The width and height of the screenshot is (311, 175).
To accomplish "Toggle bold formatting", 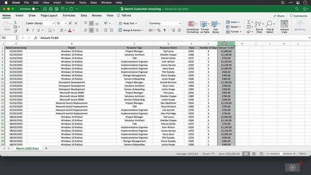I will coord(27,30).
